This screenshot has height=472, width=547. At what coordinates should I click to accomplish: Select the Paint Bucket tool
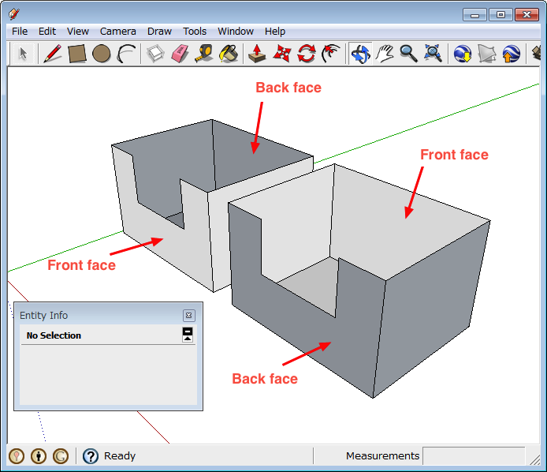tap(229, 54)
